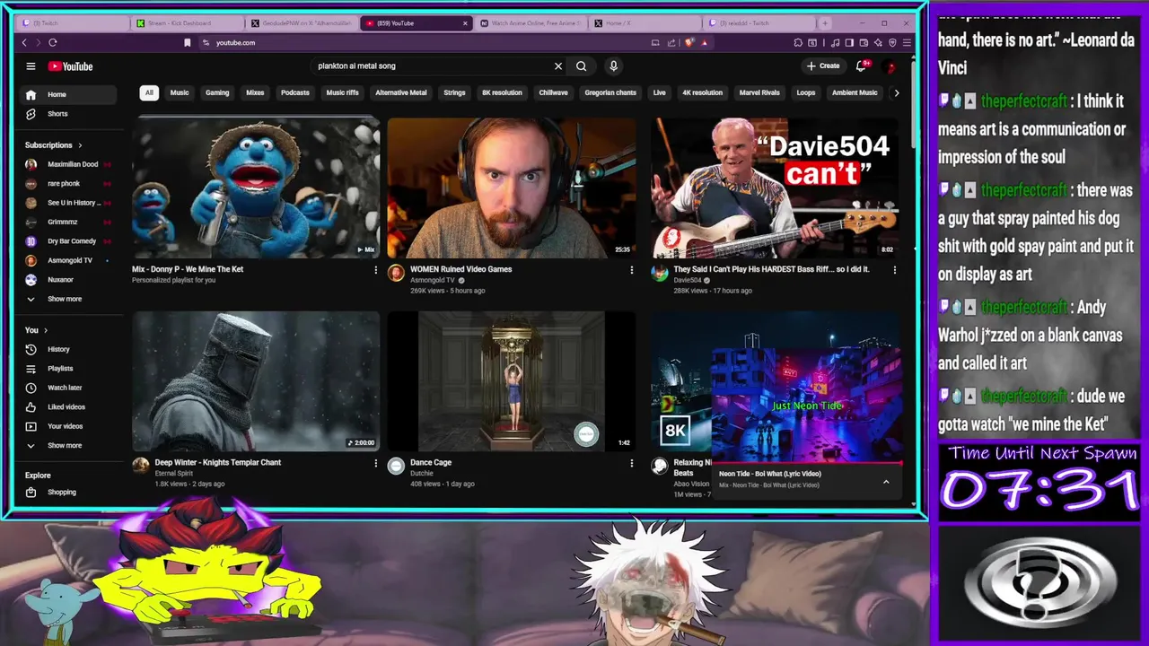
Task: Open options for Davie504 bass riff video
Action: click(x=894, y=269)
